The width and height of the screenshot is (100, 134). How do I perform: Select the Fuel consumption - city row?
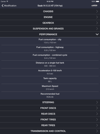pyautogui.click(x=50, y=41)
